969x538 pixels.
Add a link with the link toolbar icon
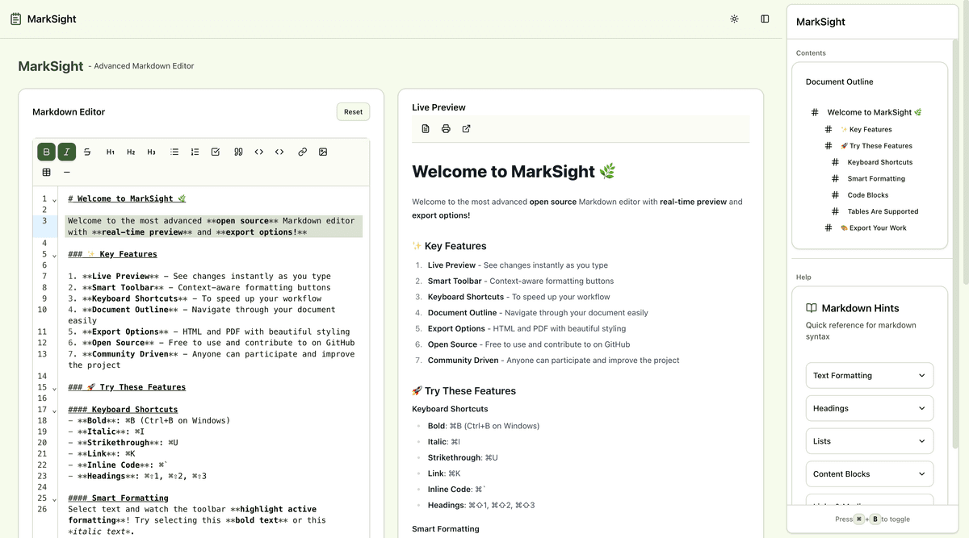302,151
